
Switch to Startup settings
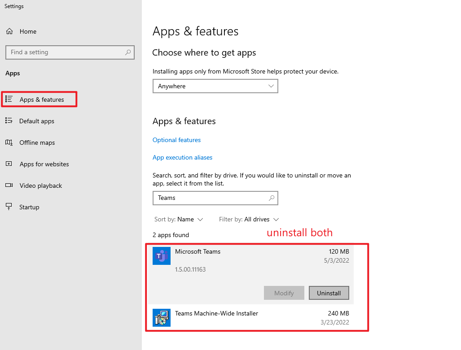[29, 207]
